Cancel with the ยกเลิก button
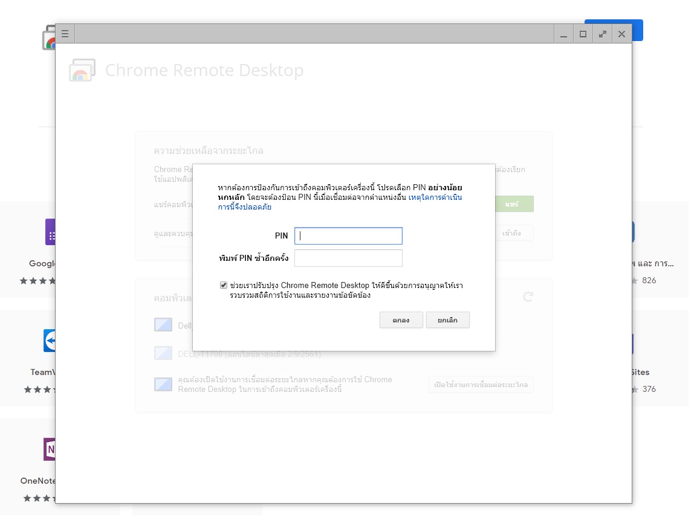697x529 pixels. [447, 320]
